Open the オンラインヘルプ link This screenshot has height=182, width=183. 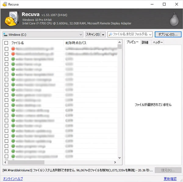13,179
